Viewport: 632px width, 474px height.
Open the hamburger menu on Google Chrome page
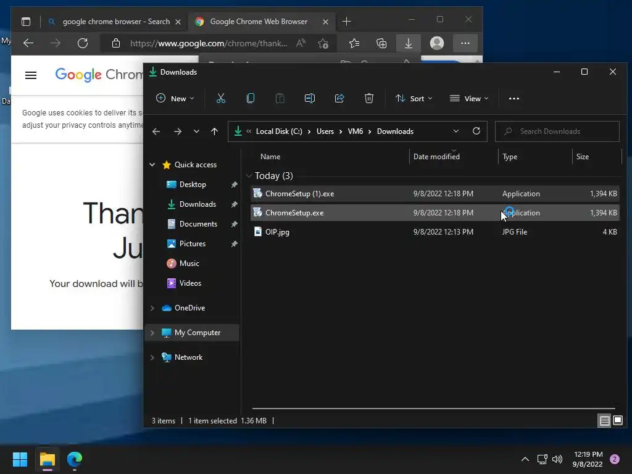[x=31, y=75]
